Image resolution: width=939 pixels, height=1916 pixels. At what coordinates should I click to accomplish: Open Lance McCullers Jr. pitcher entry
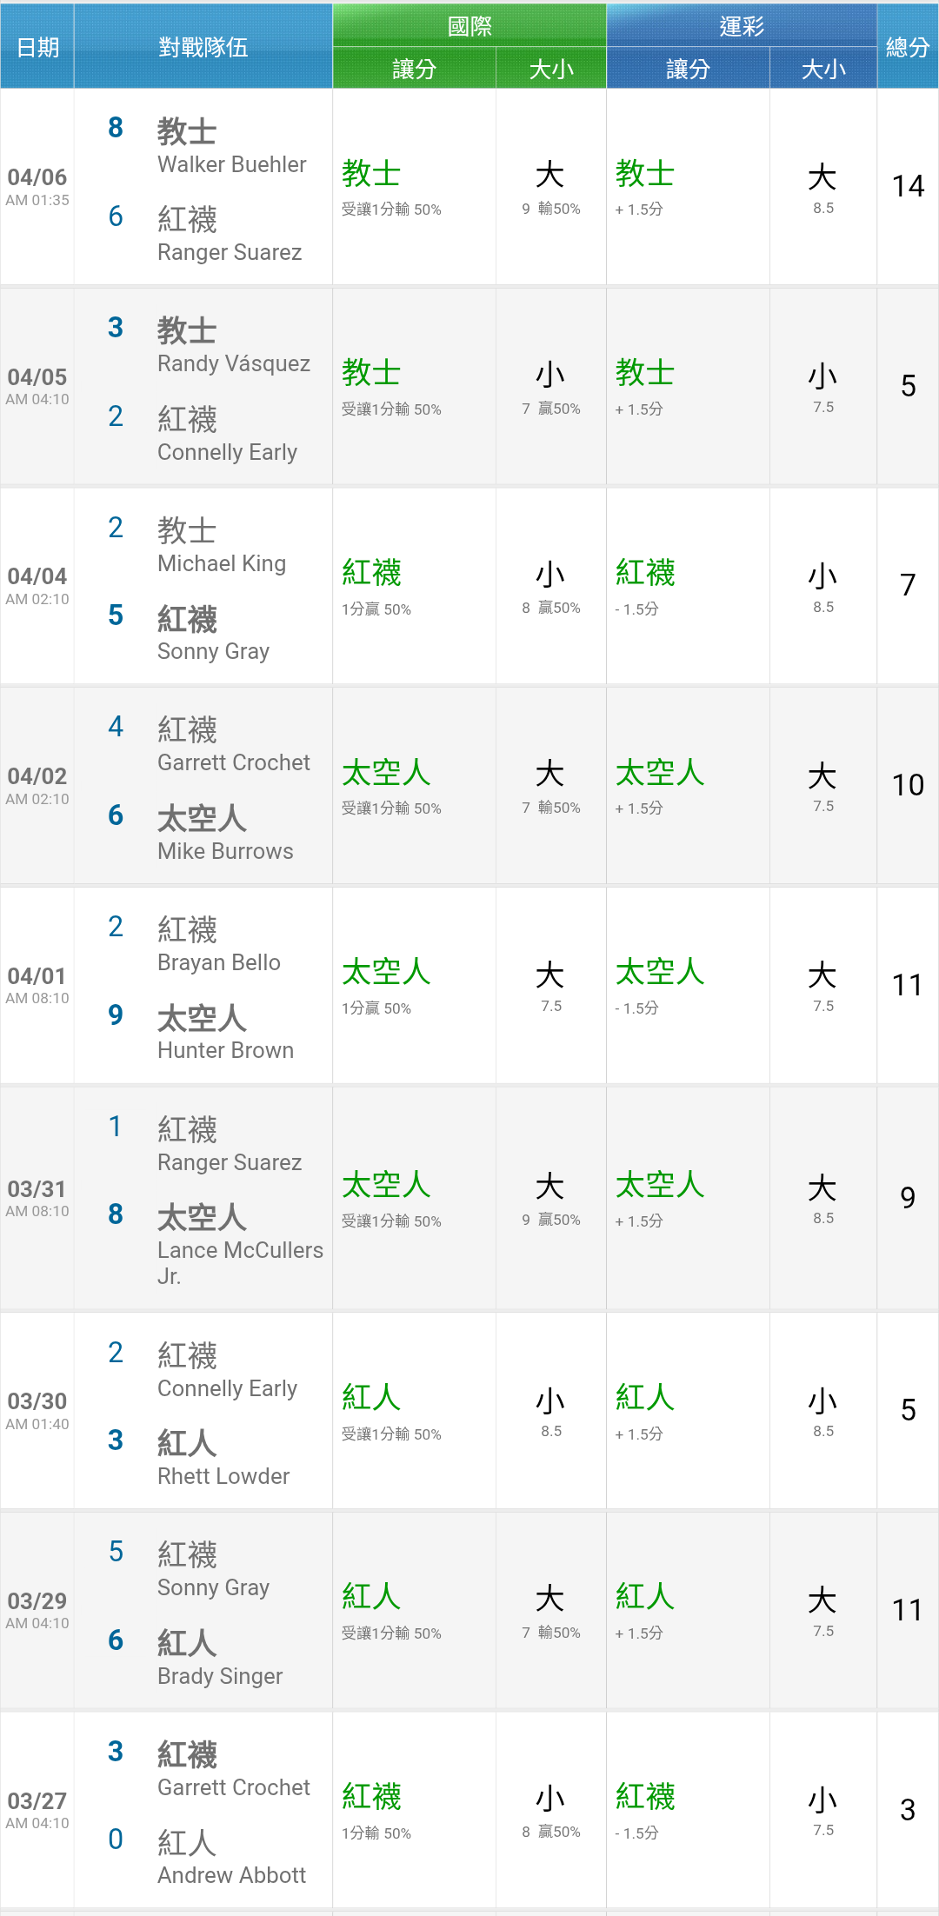pyautogui.click(x=239, y=1261)
